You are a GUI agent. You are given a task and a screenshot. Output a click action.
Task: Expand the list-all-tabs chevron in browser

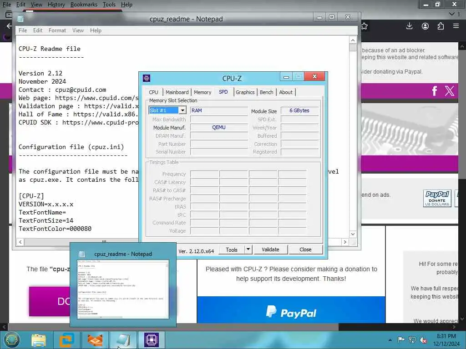452,14
